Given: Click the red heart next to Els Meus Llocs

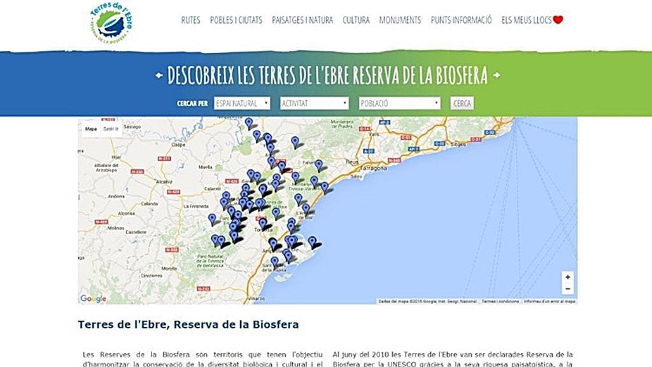Looking at the screenshot, I should click(558, 20).
